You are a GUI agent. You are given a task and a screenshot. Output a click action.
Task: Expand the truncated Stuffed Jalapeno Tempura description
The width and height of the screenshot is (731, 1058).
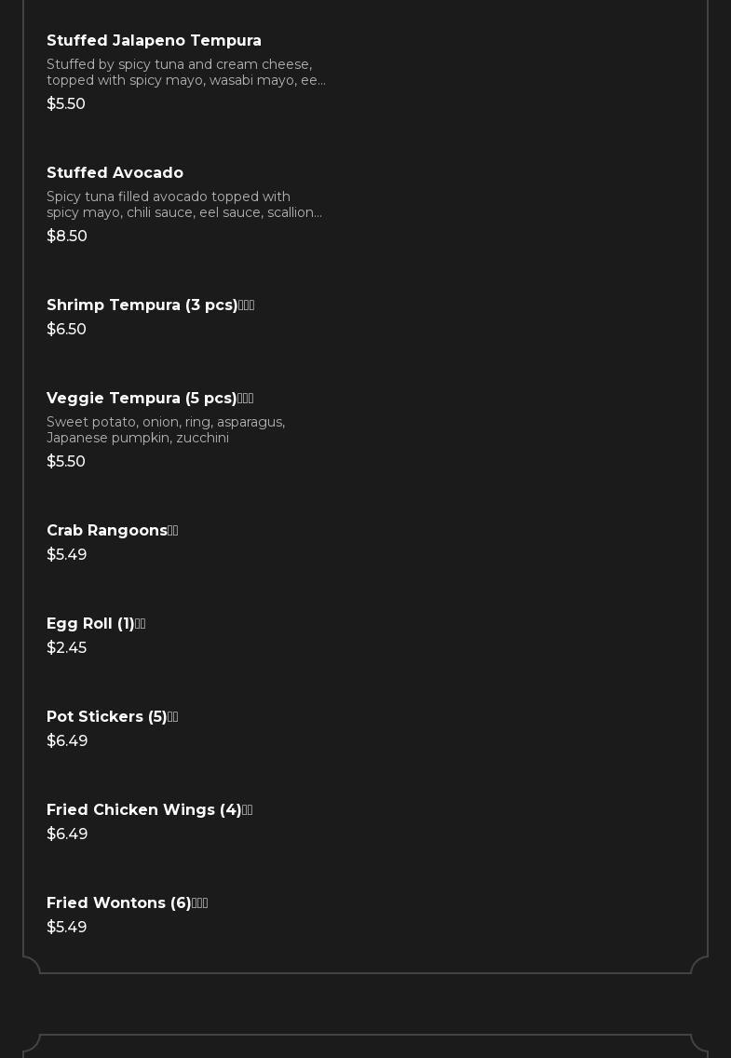(x=186, y=73)
